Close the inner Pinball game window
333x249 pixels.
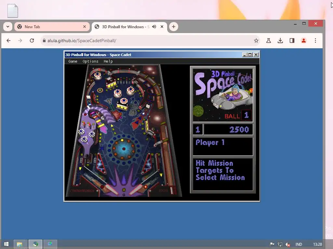tap(256, 54)
